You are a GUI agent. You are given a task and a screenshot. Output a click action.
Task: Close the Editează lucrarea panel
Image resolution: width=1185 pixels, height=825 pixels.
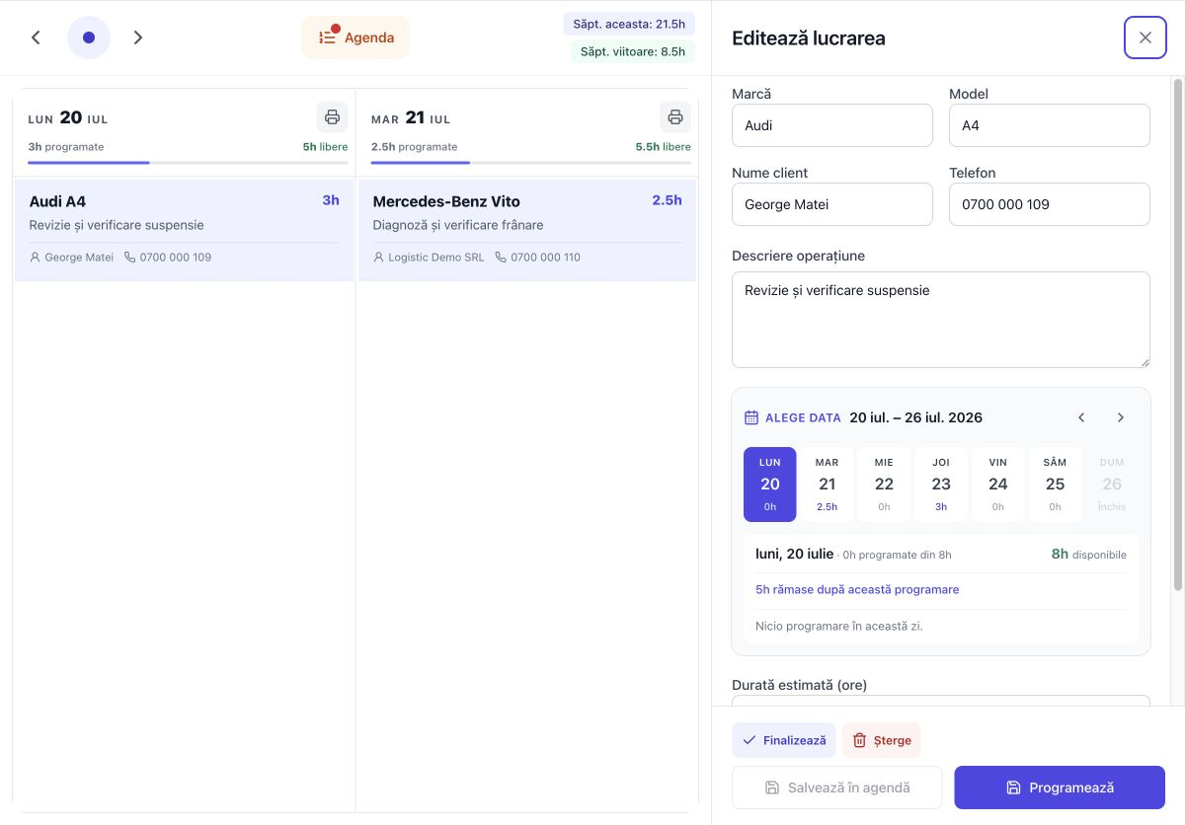click(1145, 37)
